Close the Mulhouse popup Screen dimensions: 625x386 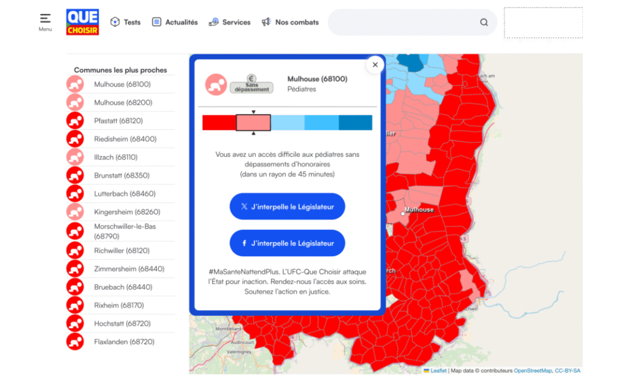[375, 65]
